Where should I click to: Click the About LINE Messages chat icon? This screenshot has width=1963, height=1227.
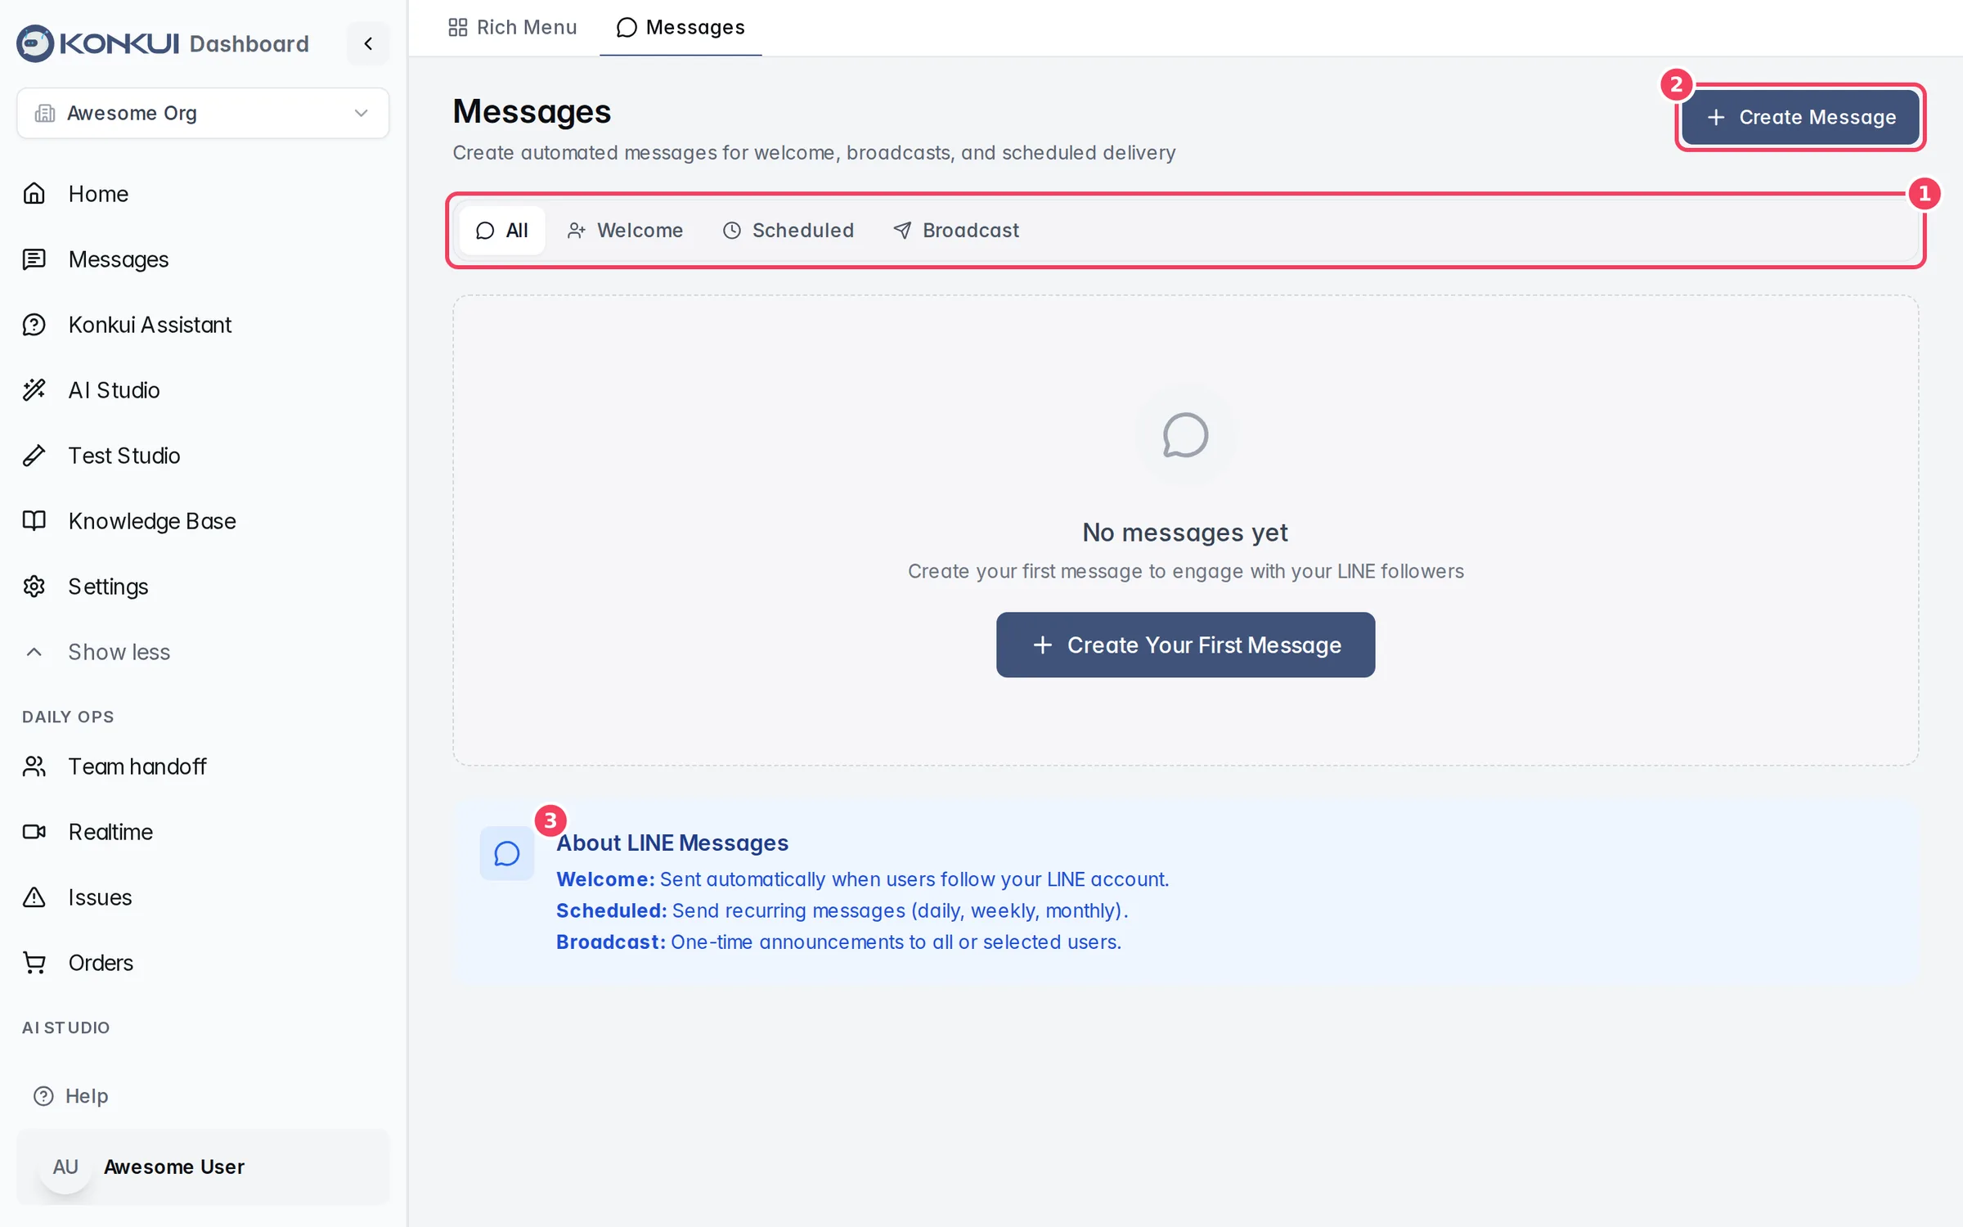(x=507, y=854)
